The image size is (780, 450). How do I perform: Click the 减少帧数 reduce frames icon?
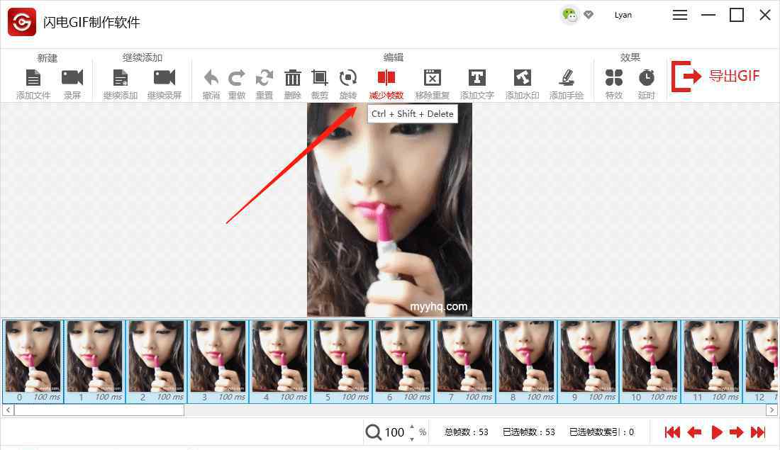(x=386, y=78)
